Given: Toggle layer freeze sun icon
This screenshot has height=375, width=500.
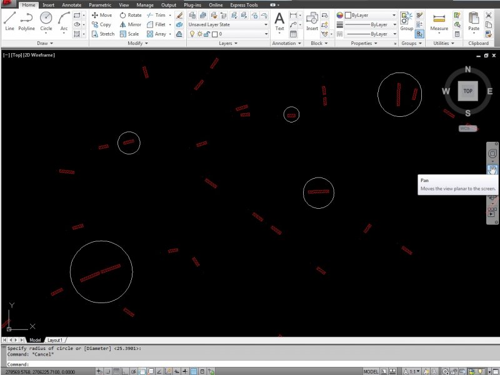Looking at the screenshot, I should pos(199,34).
